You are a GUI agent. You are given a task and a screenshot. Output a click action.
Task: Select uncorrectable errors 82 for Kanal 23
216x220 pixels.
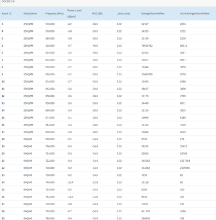(x=181, y=175)
